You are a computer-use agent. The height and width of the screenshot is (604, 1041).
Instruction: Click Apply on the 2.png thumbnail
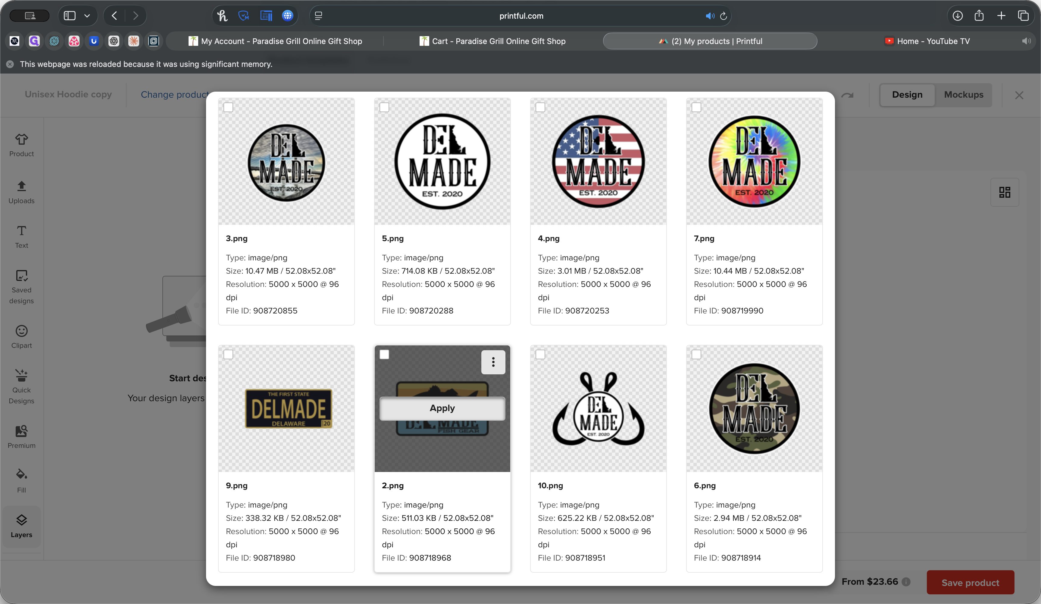(x=442, y=408)
